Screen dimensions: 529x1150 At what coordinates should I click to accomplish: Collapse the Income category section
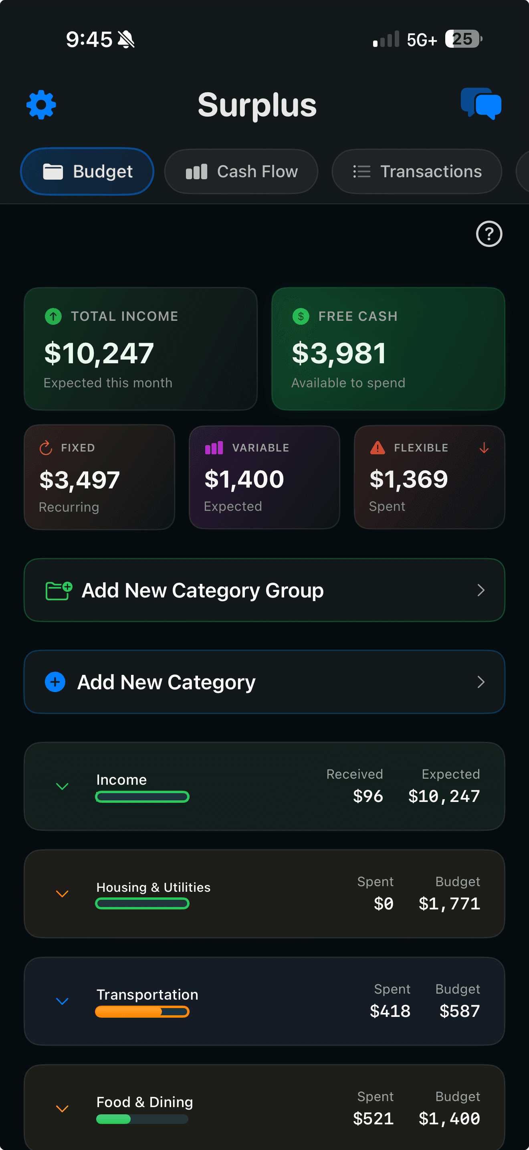[62, 786]
